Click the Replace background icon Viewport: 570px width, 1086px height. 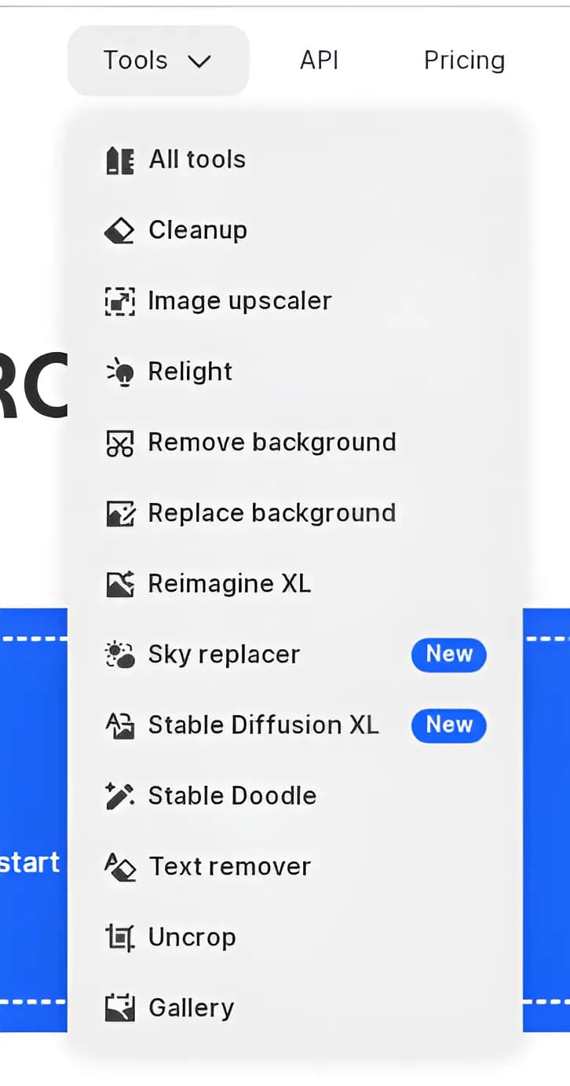120,513
